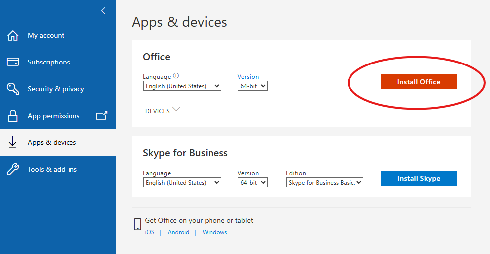Click the home icon beside My account

click(13, 36)
